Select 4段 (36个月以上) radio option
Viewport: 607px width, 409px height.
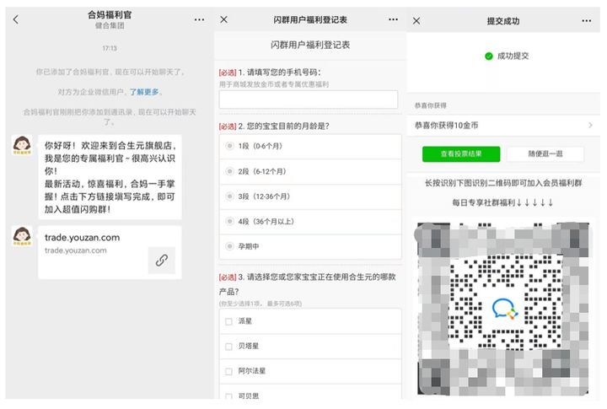tap(229, 221)
